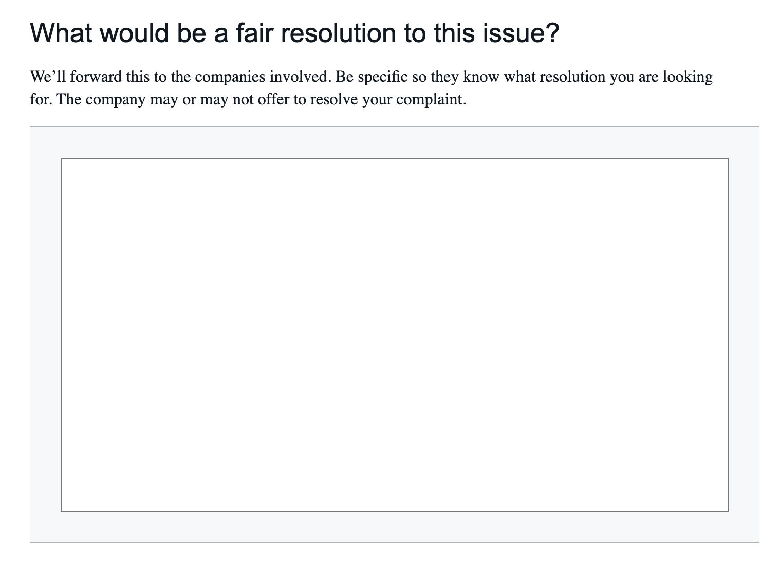Screen dimensions: 780x581
Task: Click the word "We'll" starting the description
Action: pyautogui.click(x=48, y=77)
